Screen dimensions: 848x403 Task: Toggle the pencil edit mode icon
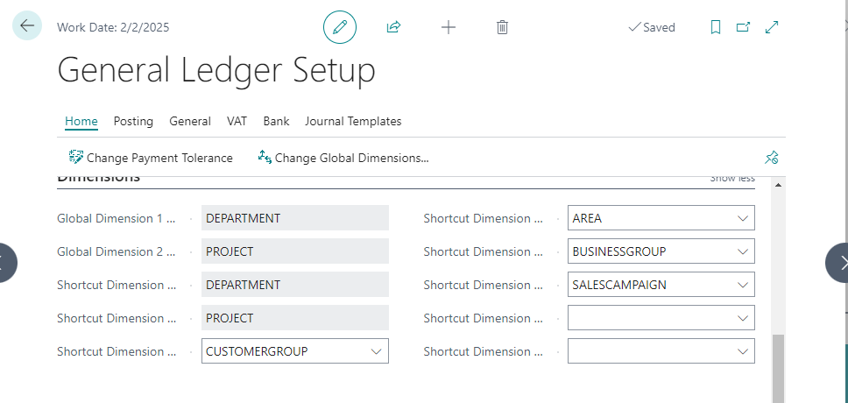340,27
